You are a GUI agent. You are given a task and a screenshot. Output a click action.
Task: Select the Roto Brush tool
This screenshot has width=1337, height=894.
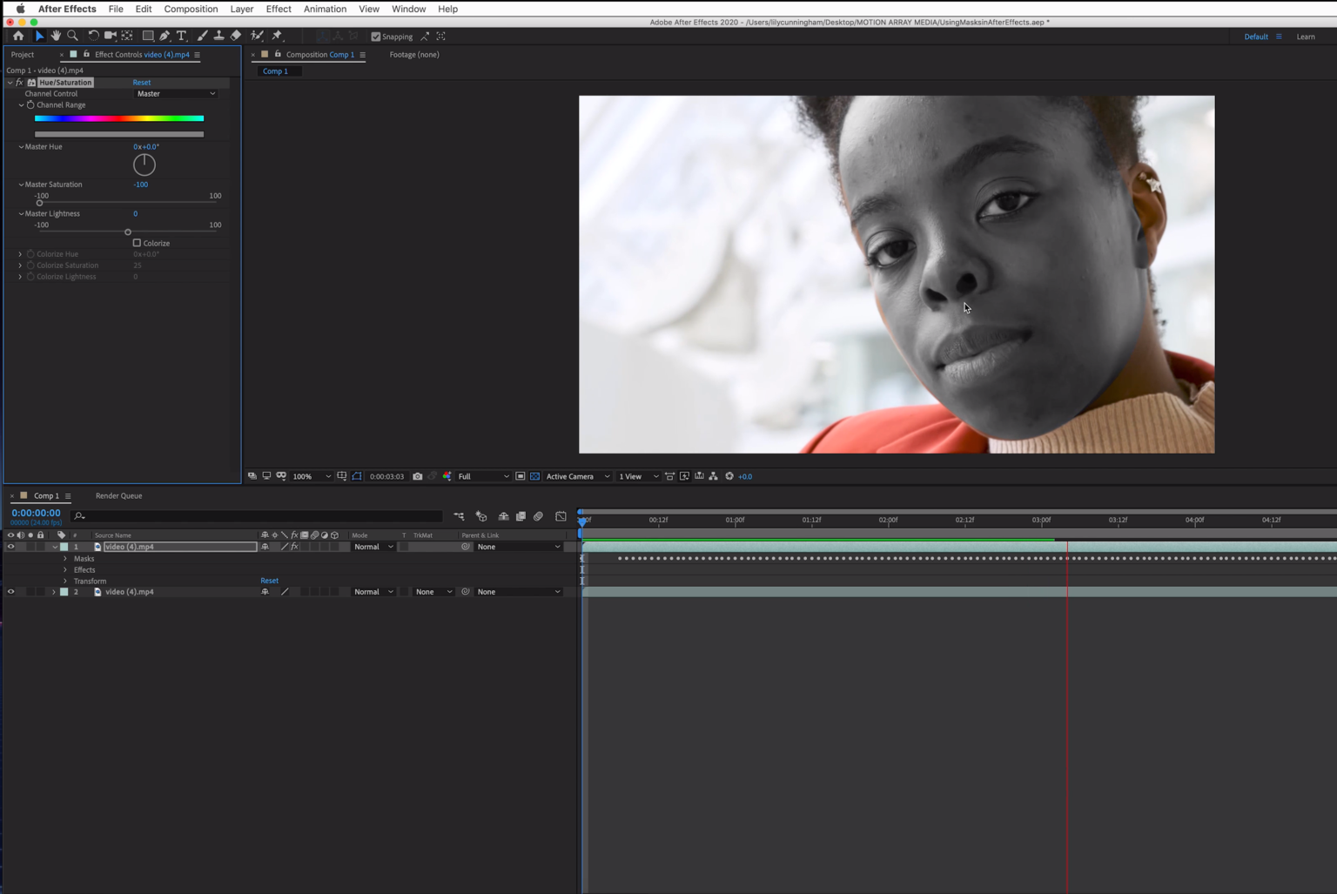click(x=256, y=36)
